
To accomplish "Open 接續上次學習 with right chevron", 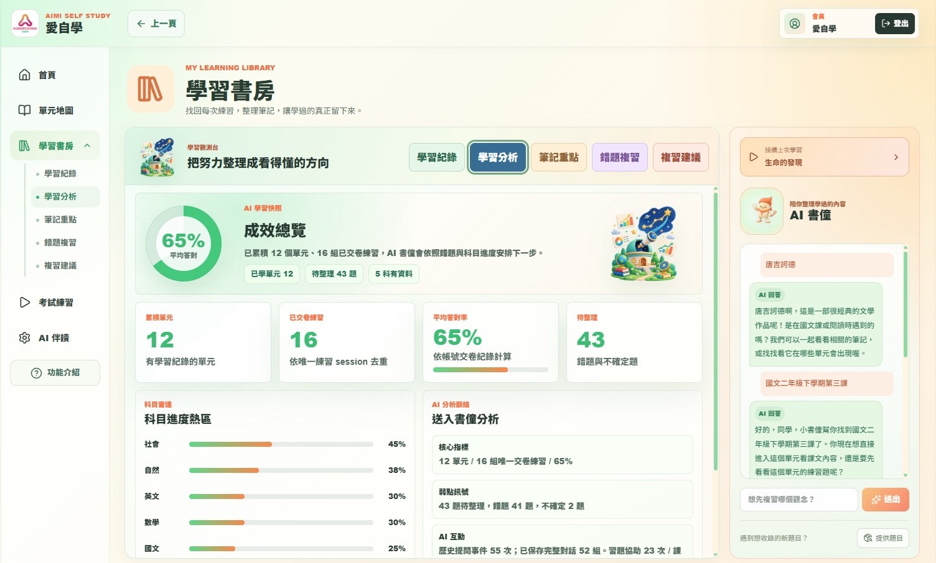I will click(x=896, y=157).
